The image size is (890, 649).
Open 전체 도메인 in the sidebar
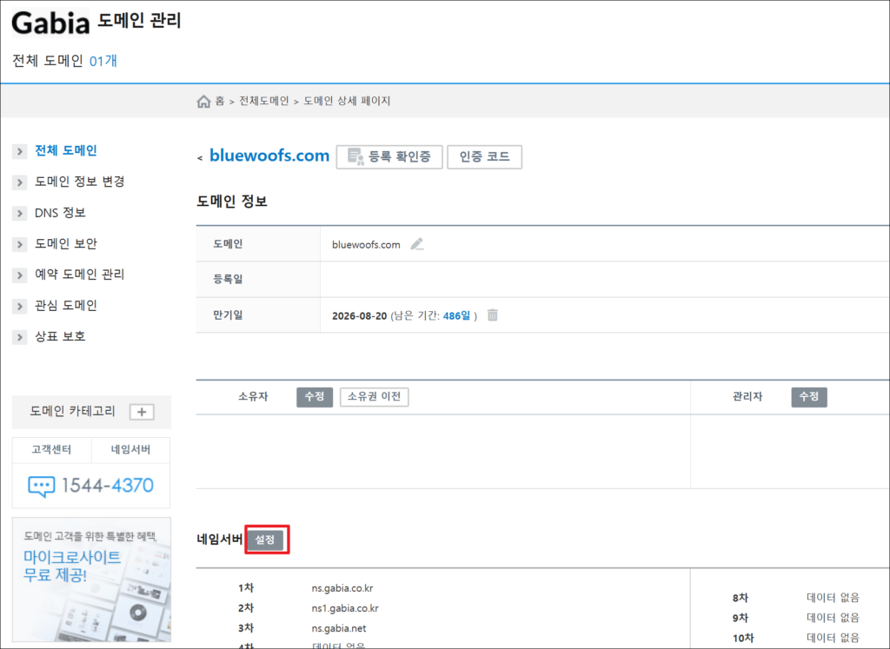pos(66,150)
